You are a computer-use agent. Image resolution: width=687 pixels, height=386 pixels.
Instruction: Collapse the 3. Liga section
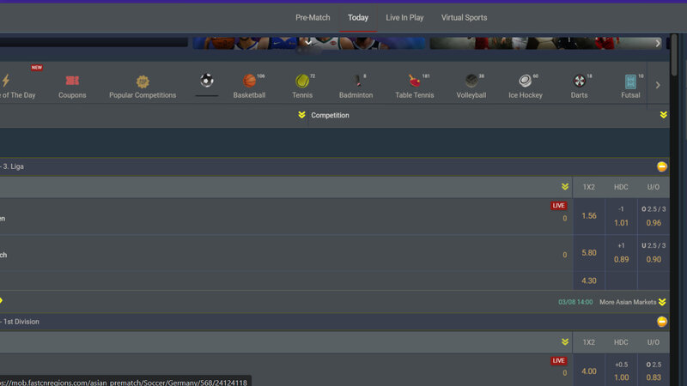[x=662, y=166]
